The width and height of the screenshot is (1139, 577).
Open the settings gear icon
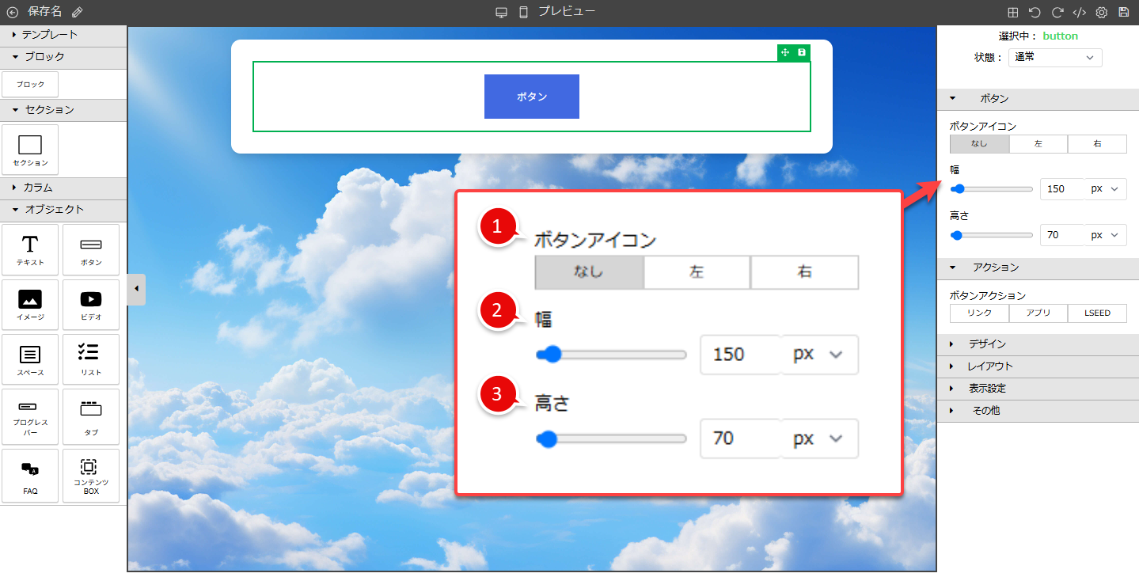click(x=1101, y=12)
